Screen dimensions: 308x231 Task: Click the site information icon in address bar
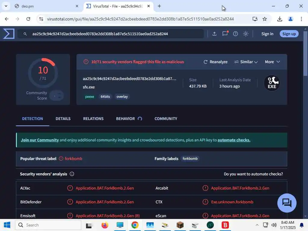[x=41, y=19]
